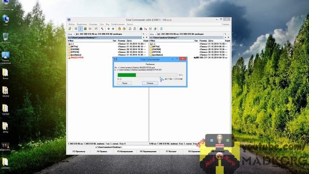Open the Сеть desktop icon

5,20
